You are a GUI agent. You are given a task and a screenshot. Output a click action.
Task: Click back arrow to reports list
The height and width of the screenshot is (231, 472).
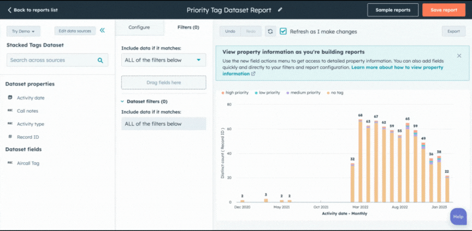10,10
